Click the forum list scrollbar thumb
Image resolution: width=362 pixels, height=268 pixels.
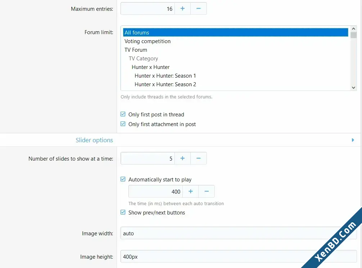(353, 35)
